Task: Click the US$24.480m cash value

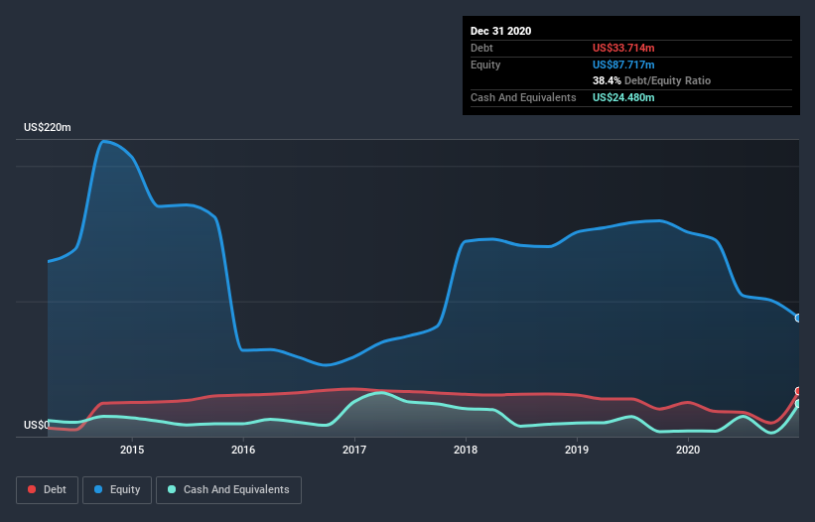Action: [623, 97]
